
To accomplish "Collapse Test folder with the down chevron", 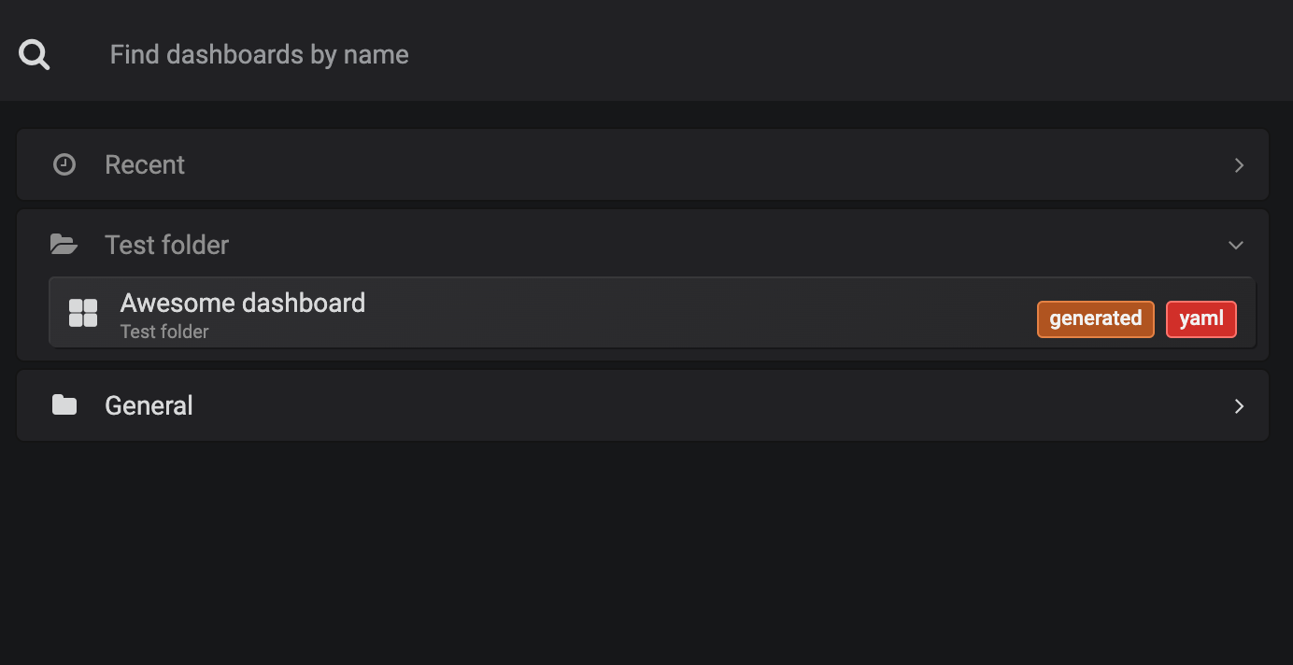I will 1236,246.
